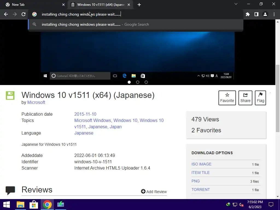Expand the tab search chevron
Screen dimensions: 280x210
pos(236,4)
